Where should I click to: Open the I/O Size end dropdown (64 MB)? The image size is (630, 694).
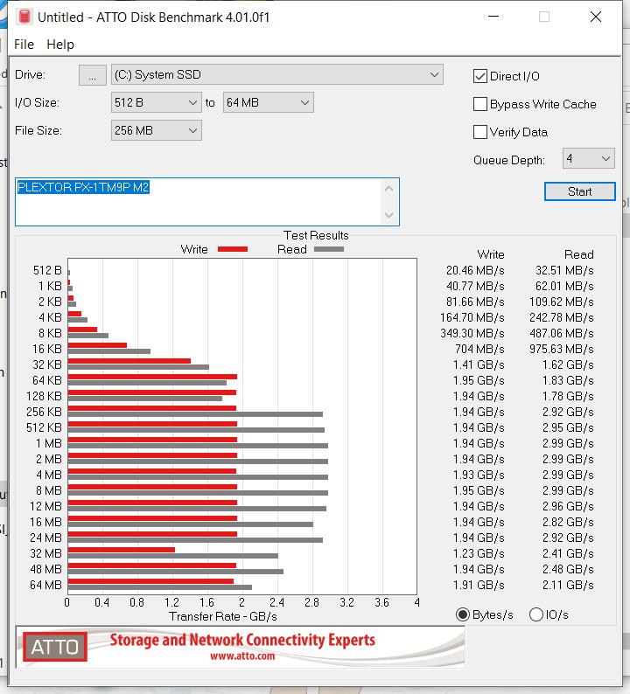[268, 102]
